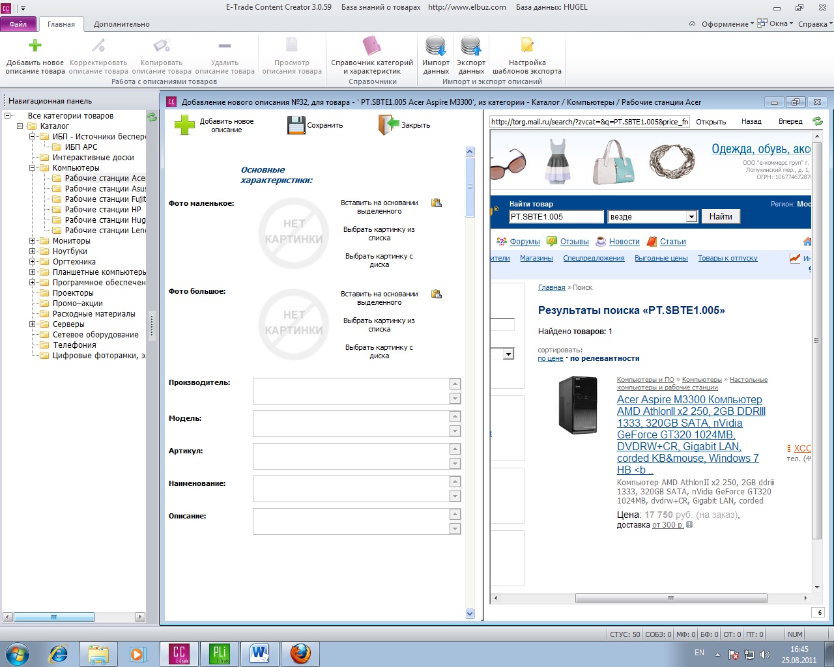Open Firefox from the taskbar

click(300, 653)
